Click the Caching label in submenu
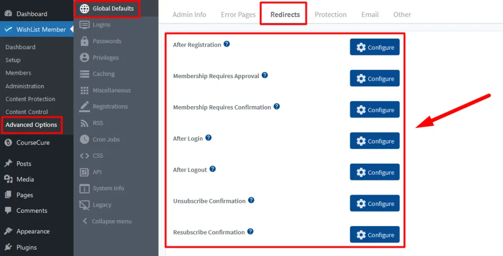Viewport: 503px width, 256px height. pyautogui.click(x=103, y=74)
